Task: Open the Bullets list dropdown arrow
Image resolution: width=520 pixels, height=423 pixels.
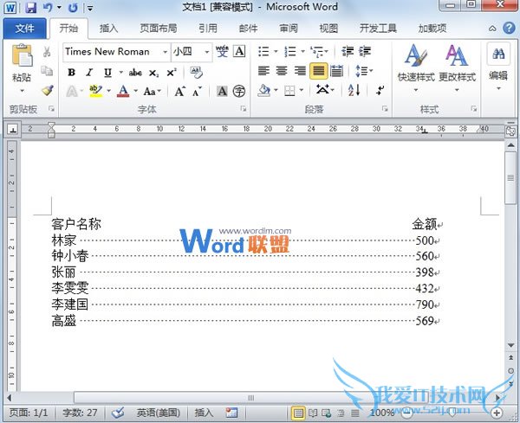Action: [276, 52]
